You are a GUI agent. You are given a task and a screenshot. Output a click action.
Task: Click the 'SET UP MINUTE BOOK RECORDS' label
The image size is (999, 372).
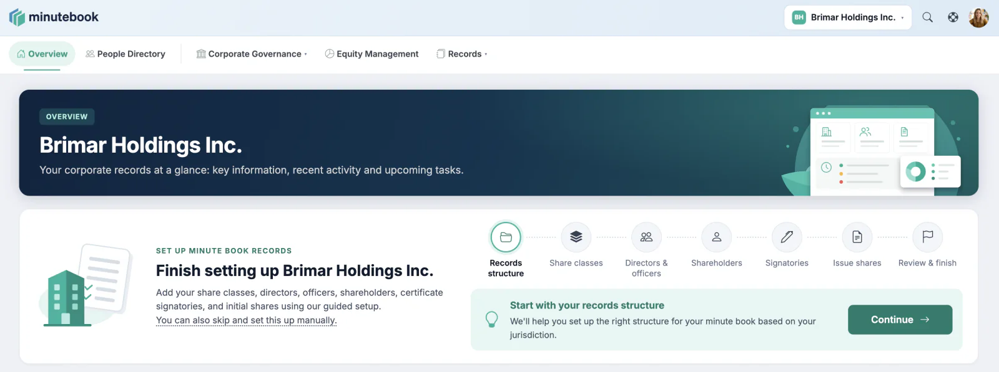click(224, 251)
